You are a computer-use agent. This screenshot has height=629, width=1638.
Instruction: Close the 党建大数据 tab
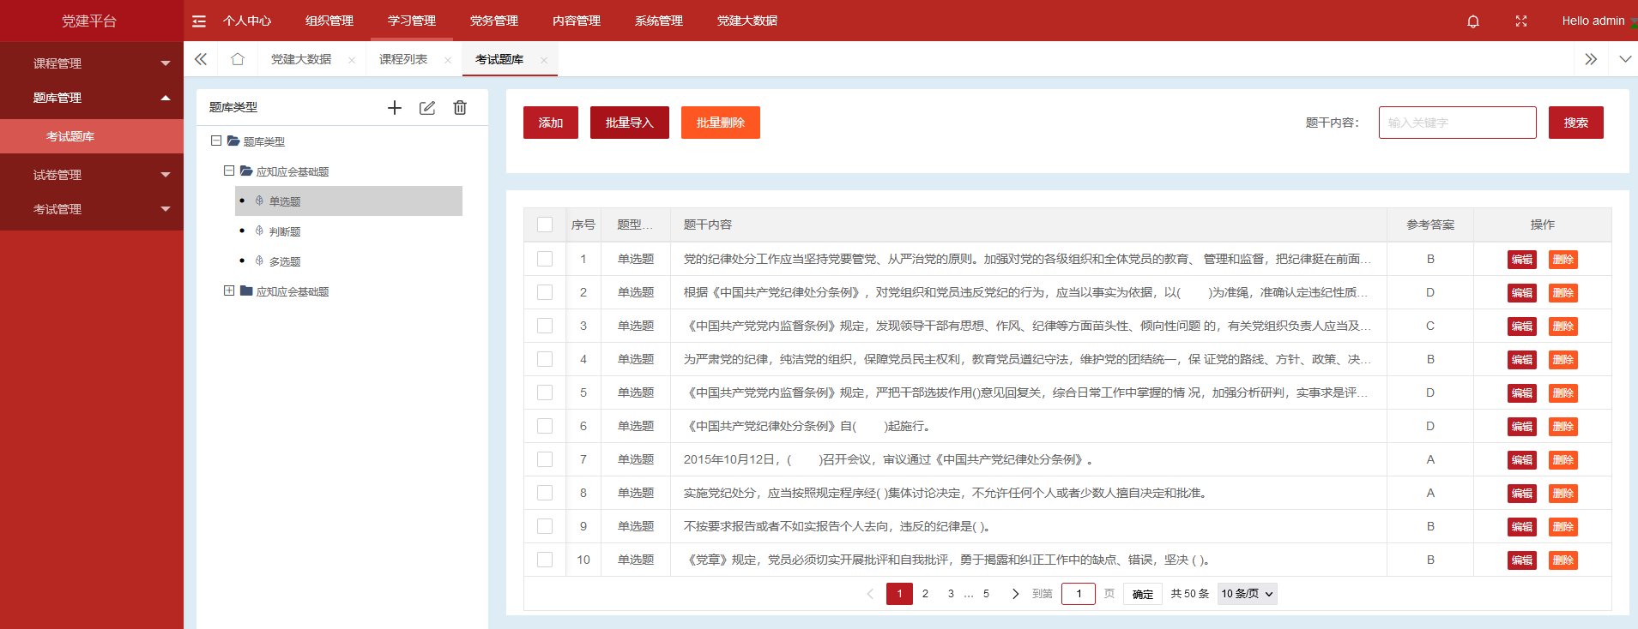352,60
